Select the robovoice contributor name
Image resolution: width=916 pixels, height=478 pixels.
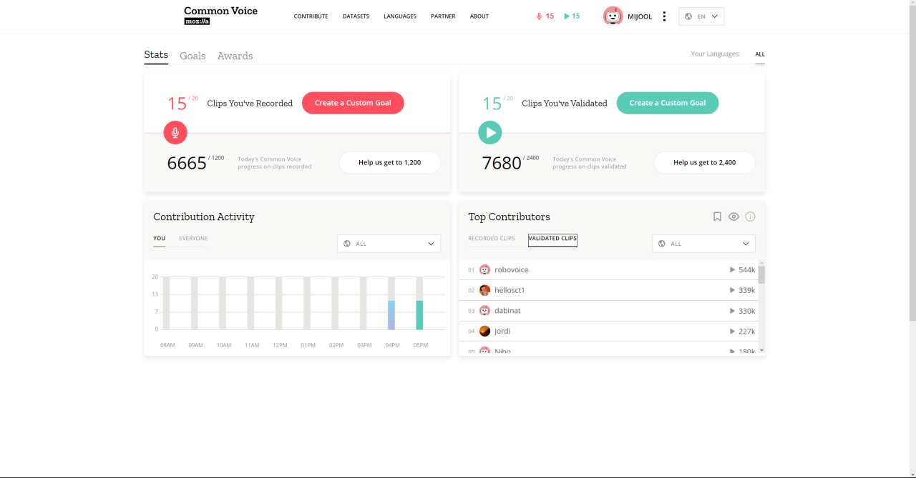pyautogui.click(x=511, y=270)
